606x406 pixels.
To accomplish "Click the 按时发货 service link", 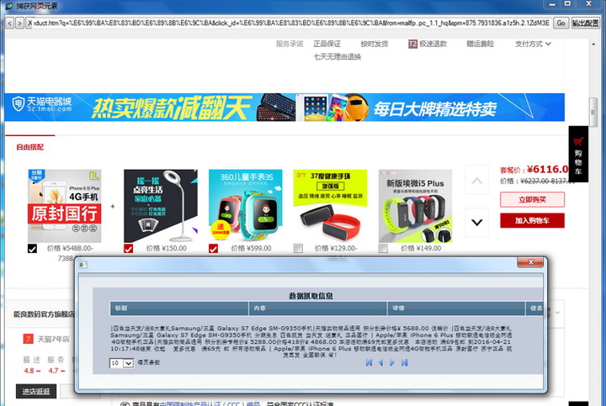I will click(374, 44).
